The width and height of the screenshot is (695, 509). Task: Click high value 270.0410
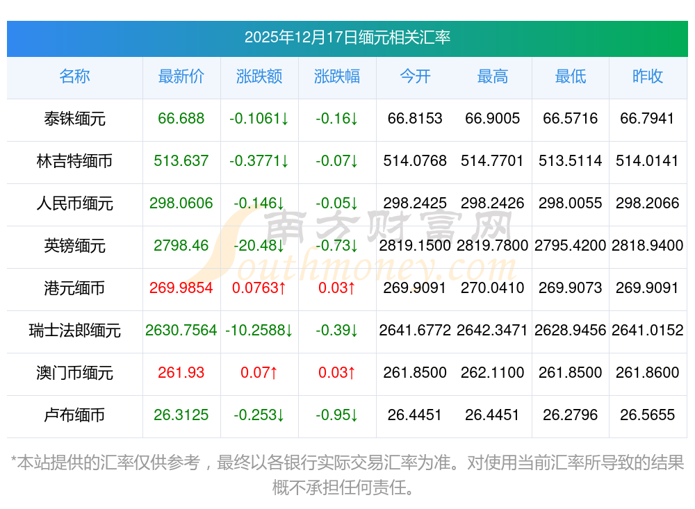[x=493, y=287]
